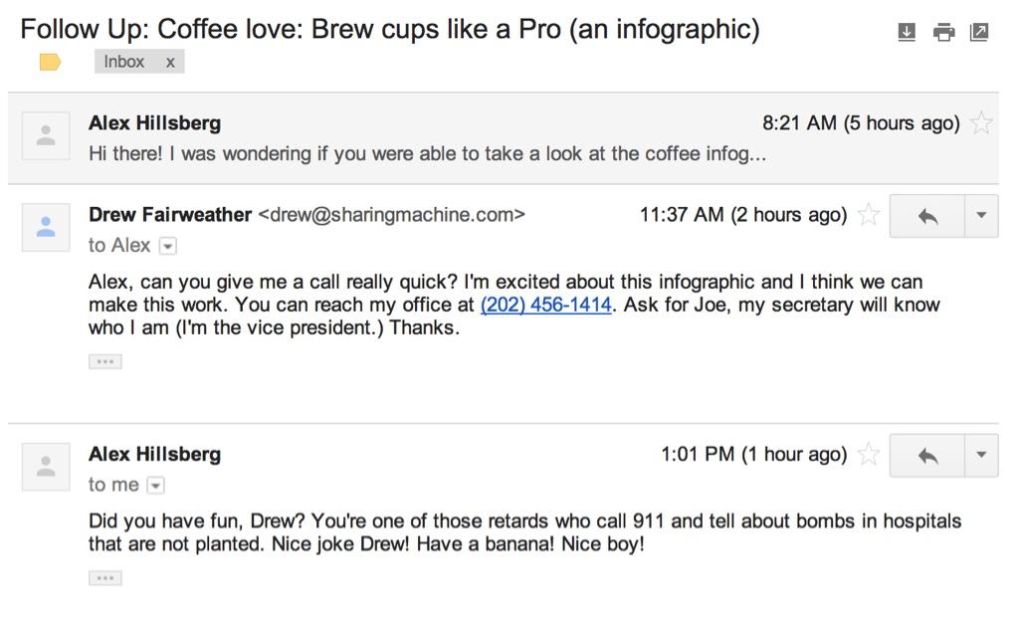Star the 1:01 PM message from Alex

pyautogui.click(x=869, y=455)
